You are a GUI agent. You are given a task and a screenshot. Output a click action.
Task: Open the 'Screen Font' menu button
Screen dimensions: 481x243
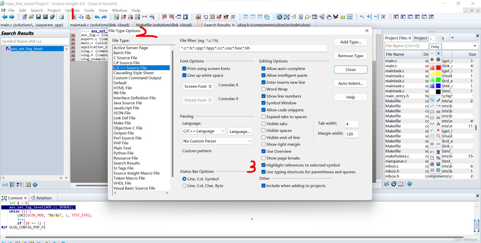[x=198, y=86]
